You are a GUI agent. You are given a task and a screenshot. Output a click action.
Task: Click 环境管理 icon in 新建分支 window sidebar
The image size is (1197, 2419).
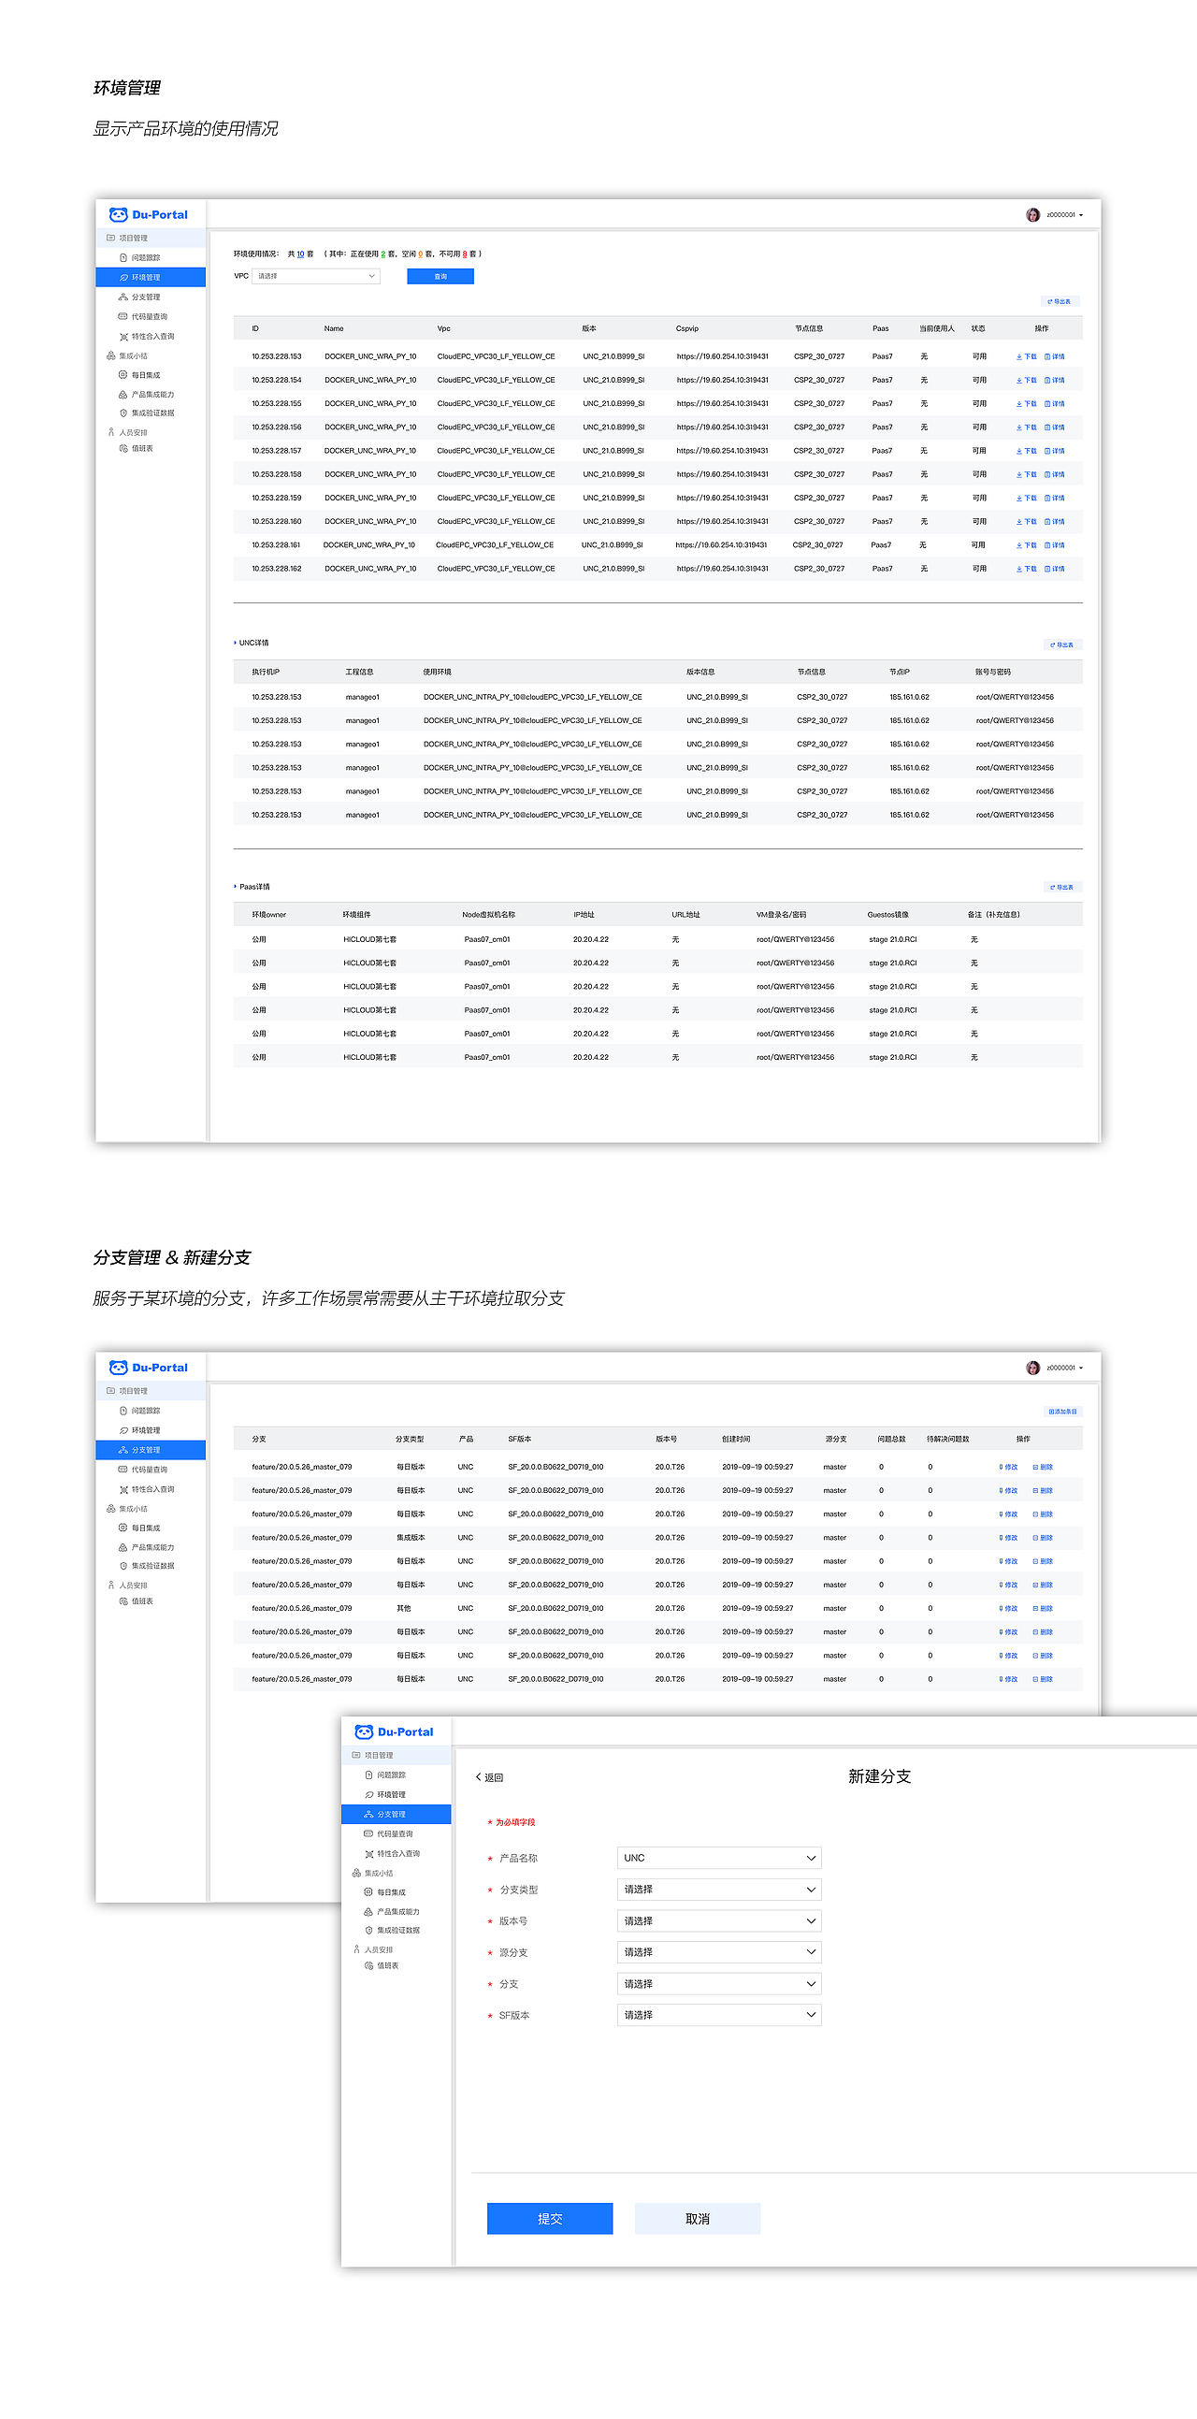[x=369, y=1794]
